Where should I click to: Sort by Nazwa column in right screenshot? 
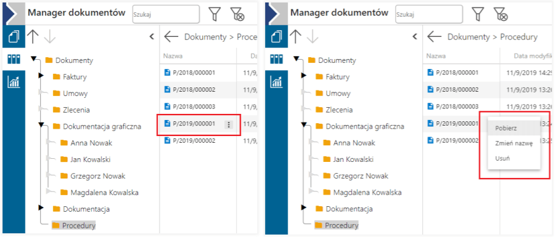click(436, 56)
